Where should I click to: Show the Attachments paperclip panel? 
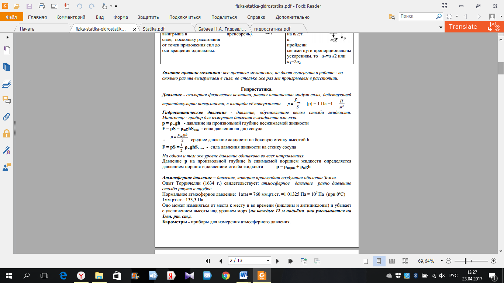pos(7,117)
